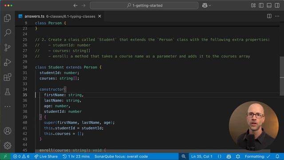Click the minimap scrollbar

(282, 76)
